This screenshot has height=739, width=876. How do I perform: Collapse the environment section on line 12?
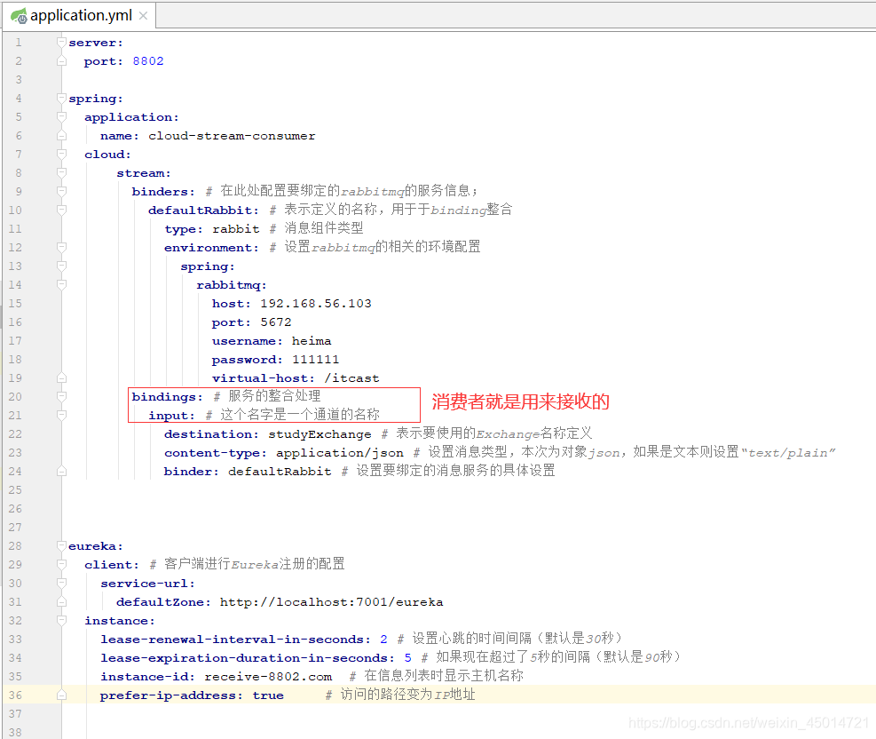(x=61, y=247)
